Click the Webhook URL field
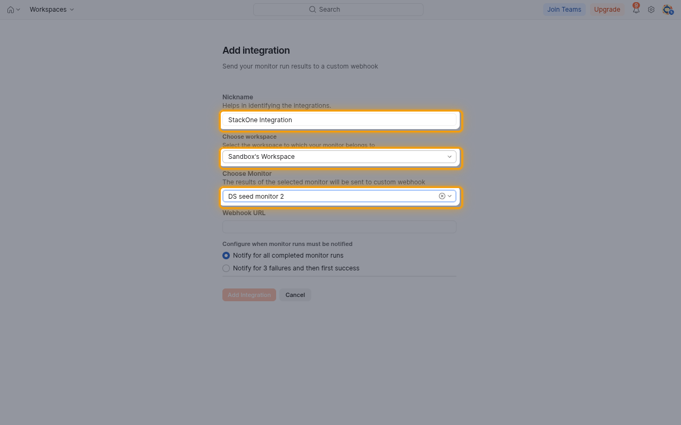Image resolution: width=681 pixels, height=425 pixels. click(x=339, y=227)
